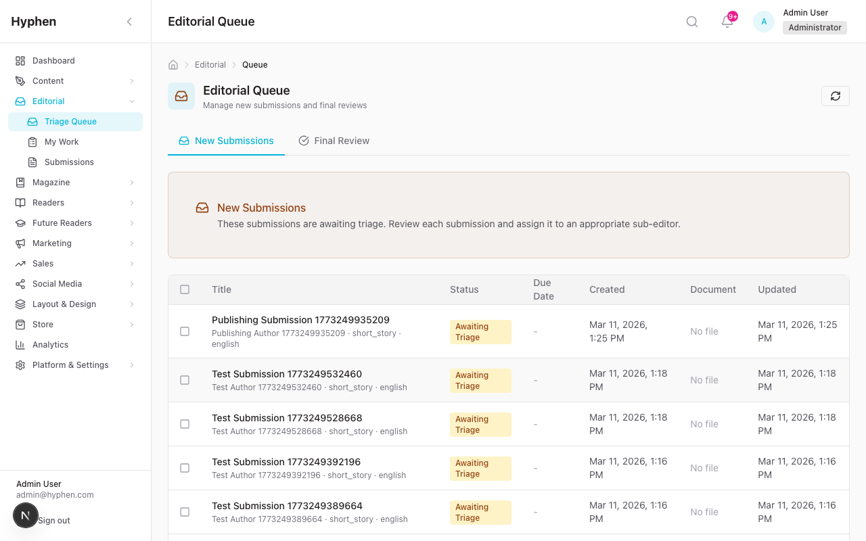Collapse the Editorial section chevron

[132, 101]
